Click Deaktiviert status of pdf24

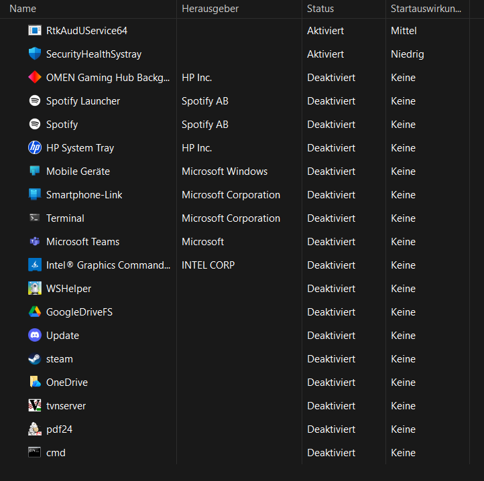[331, 429]
